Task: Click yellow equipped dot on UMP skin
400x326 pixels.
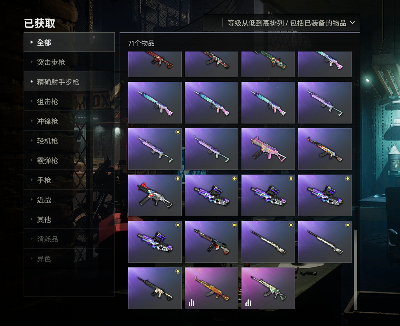Action: click(x=178, y=179)
